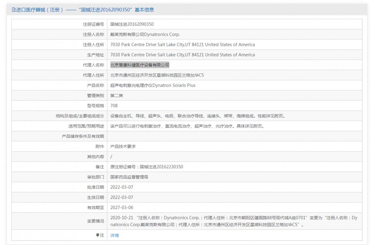Select the '备注' label
The image size is (371, 245).
point(100,167)
